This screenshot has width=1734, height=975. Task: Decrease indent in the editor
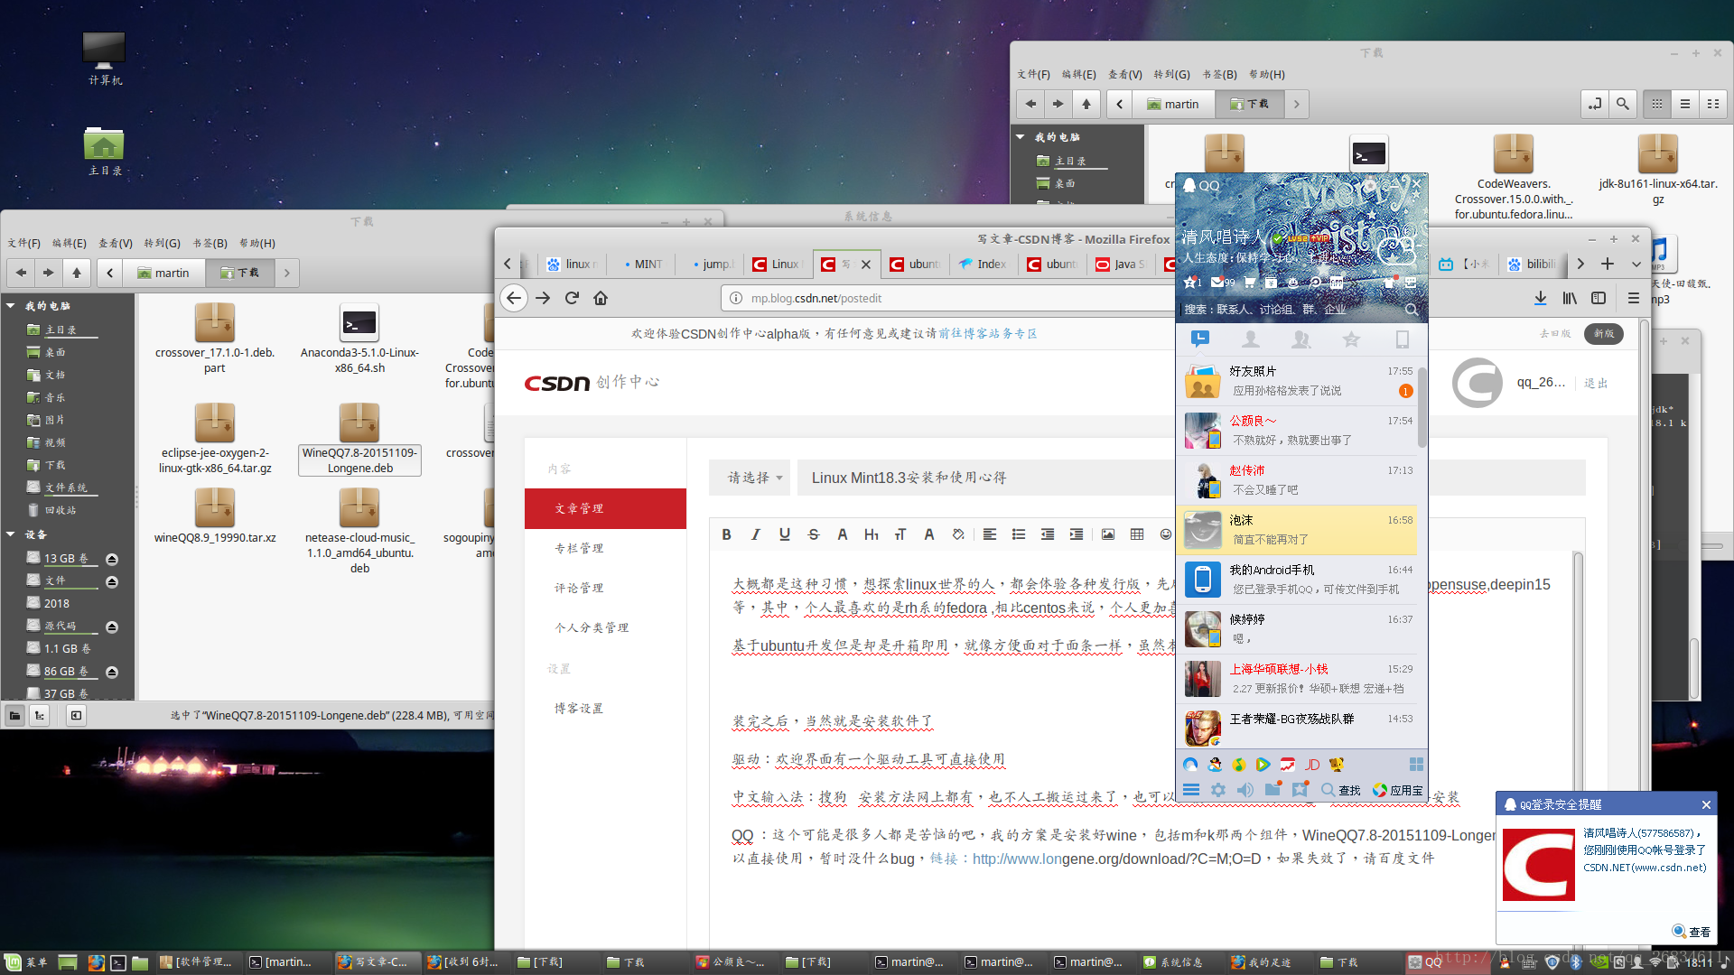(x=1048, y=534)
